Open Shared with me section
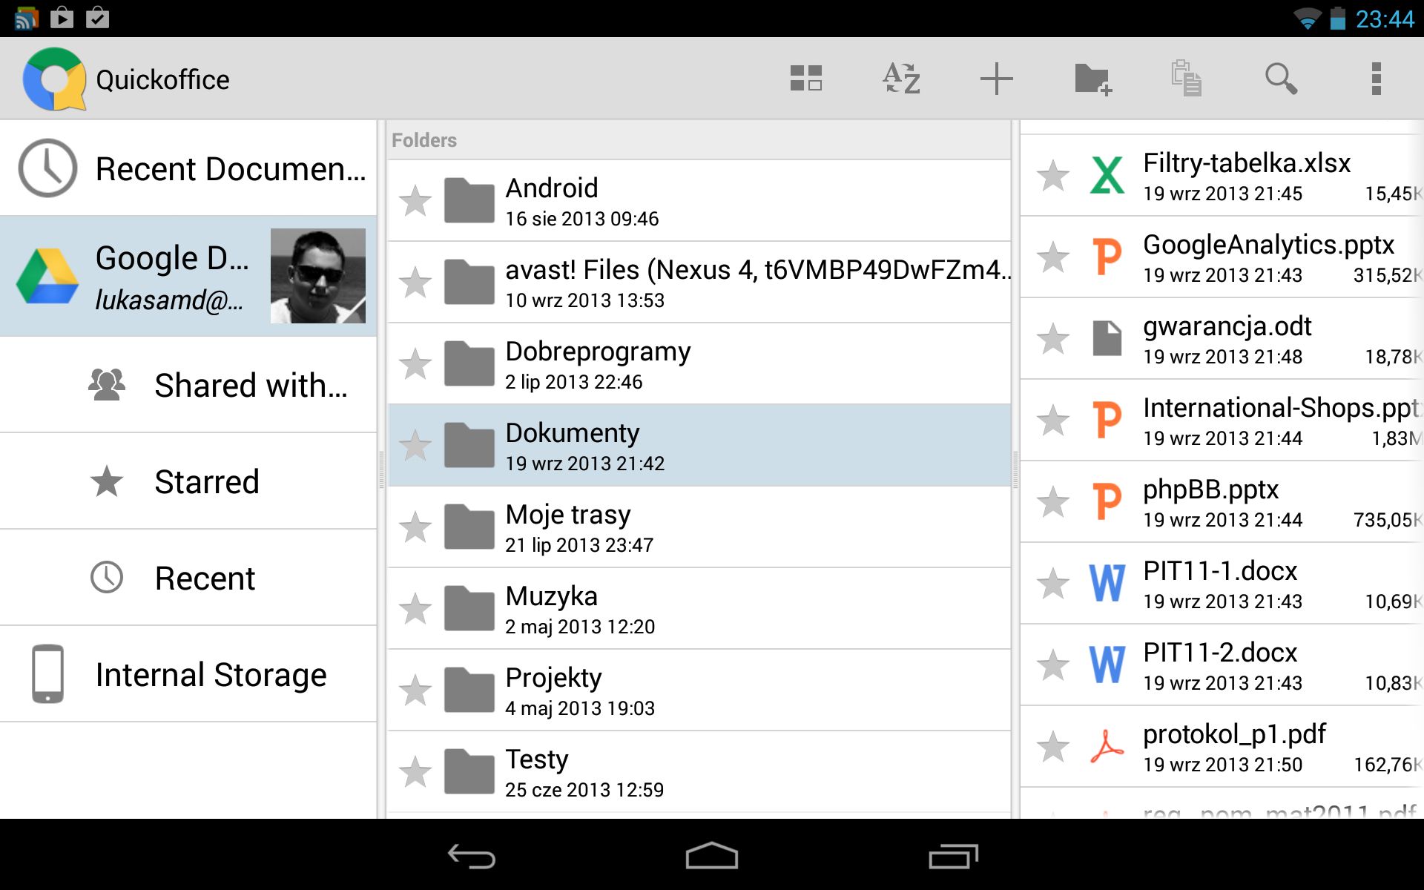 click(188, 385)
